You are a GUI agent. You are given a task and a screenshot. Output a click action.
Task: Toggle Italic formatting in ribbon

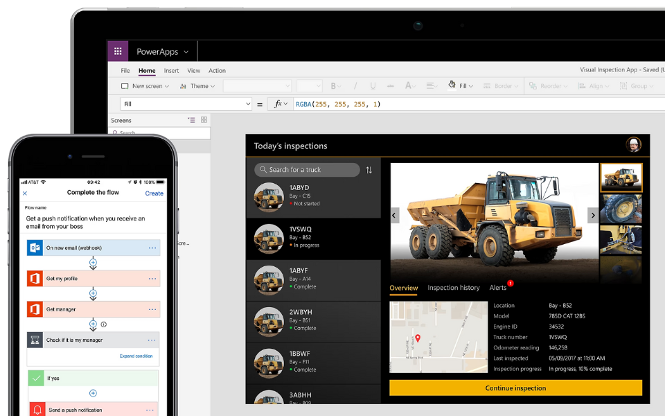pyautogui.click(x=355, y=86)
